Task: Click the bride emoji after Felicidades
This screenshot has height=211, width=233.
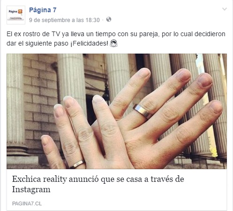Action: coord(113,44)
